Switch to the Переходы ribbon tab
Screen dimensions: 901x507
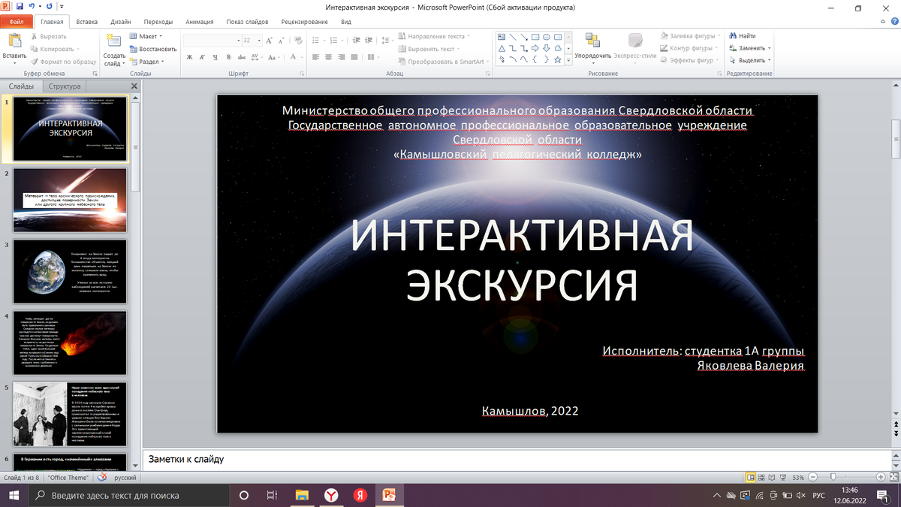coord(158,22)
